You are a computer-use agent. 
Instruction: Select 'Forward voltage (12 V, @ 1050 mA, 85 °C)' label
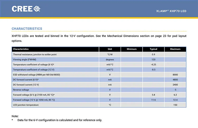pyautogui.click(x=34, y=100)
